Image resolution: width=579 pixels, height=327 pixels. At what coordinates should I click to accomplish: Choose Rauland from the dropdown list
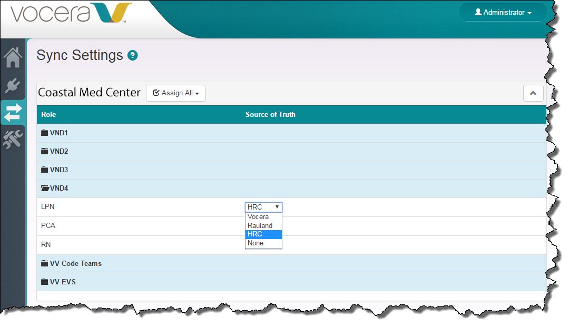pos(263,225)
